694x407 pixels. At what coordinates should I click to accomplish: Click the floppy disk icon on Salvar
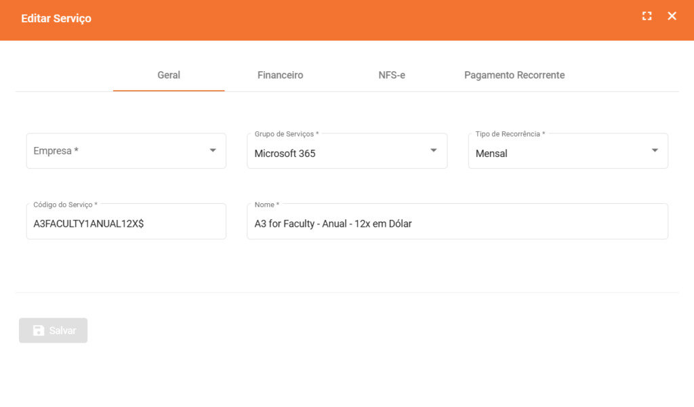click(x=39, y=330)
